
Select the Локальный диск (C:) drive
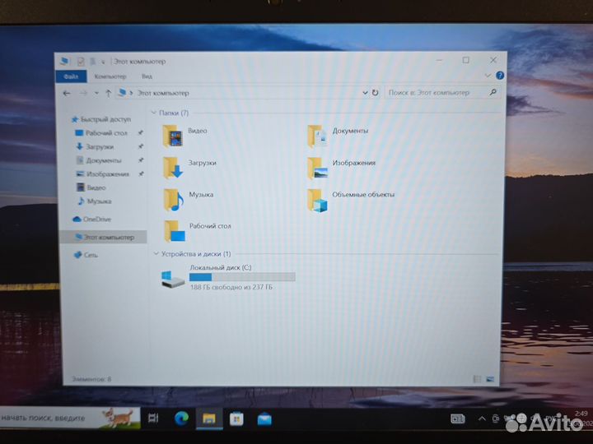coord(228,277)
